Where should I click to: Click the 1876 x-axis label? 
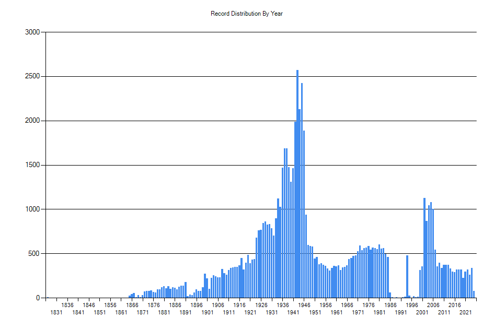pyautogui.click(x=154, y=305)
